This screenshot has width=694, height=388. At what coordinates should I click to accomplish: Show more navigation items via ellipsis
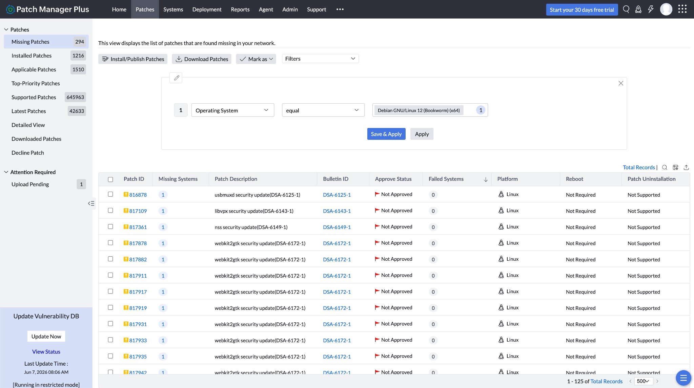340,9
